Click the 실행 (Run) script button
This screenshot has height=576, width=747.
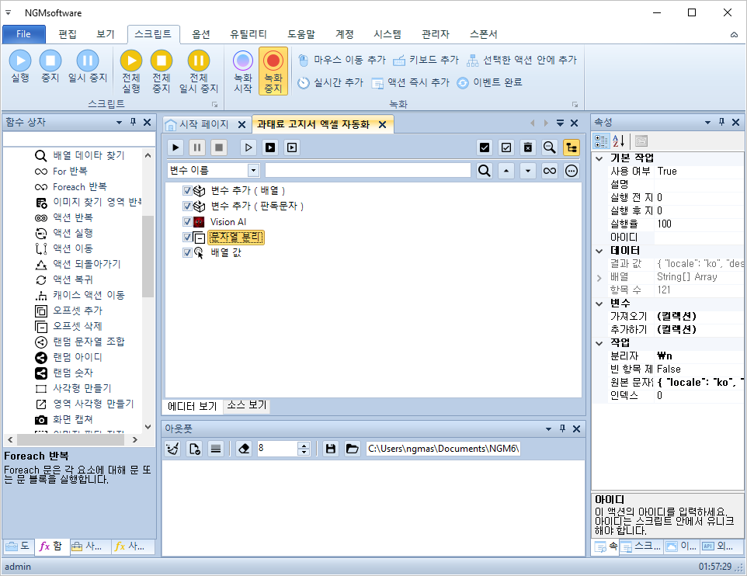(x=20, y=66)
